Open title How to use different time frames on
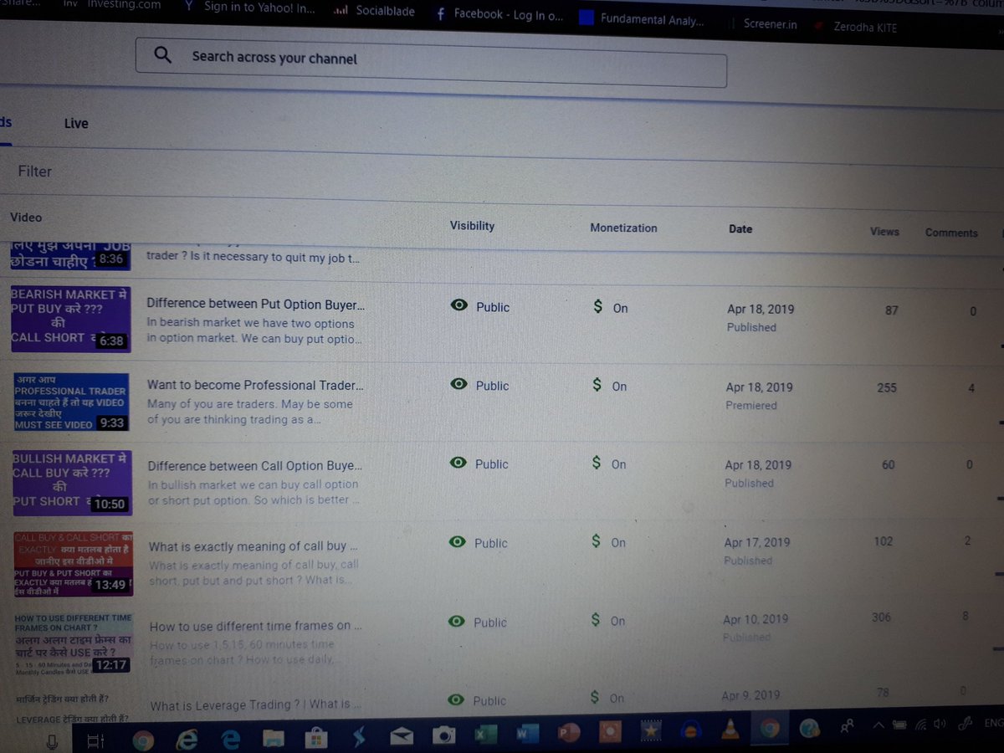 tap(256, 626)
